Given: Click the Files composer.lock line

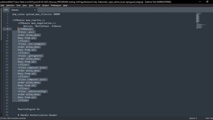Looking at the screenshot, I should pos(32,79).
